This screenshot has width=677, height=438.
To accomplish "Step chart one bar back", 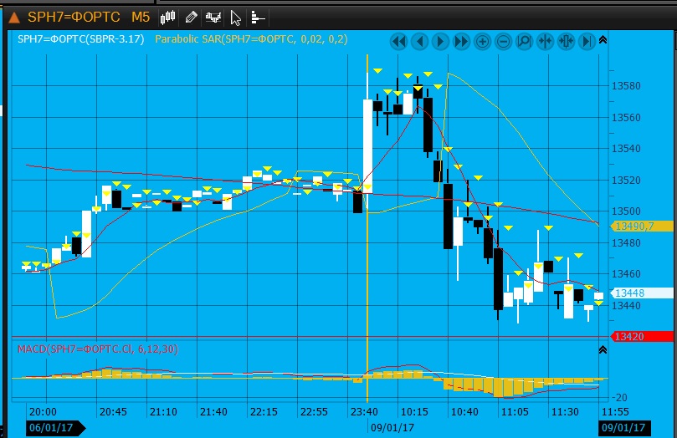I will 419,40.
